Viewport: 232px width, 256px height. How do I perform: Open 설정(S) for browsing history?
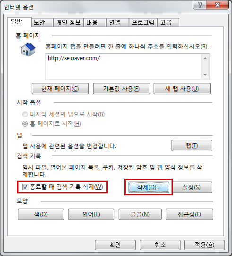coord(193,187)
